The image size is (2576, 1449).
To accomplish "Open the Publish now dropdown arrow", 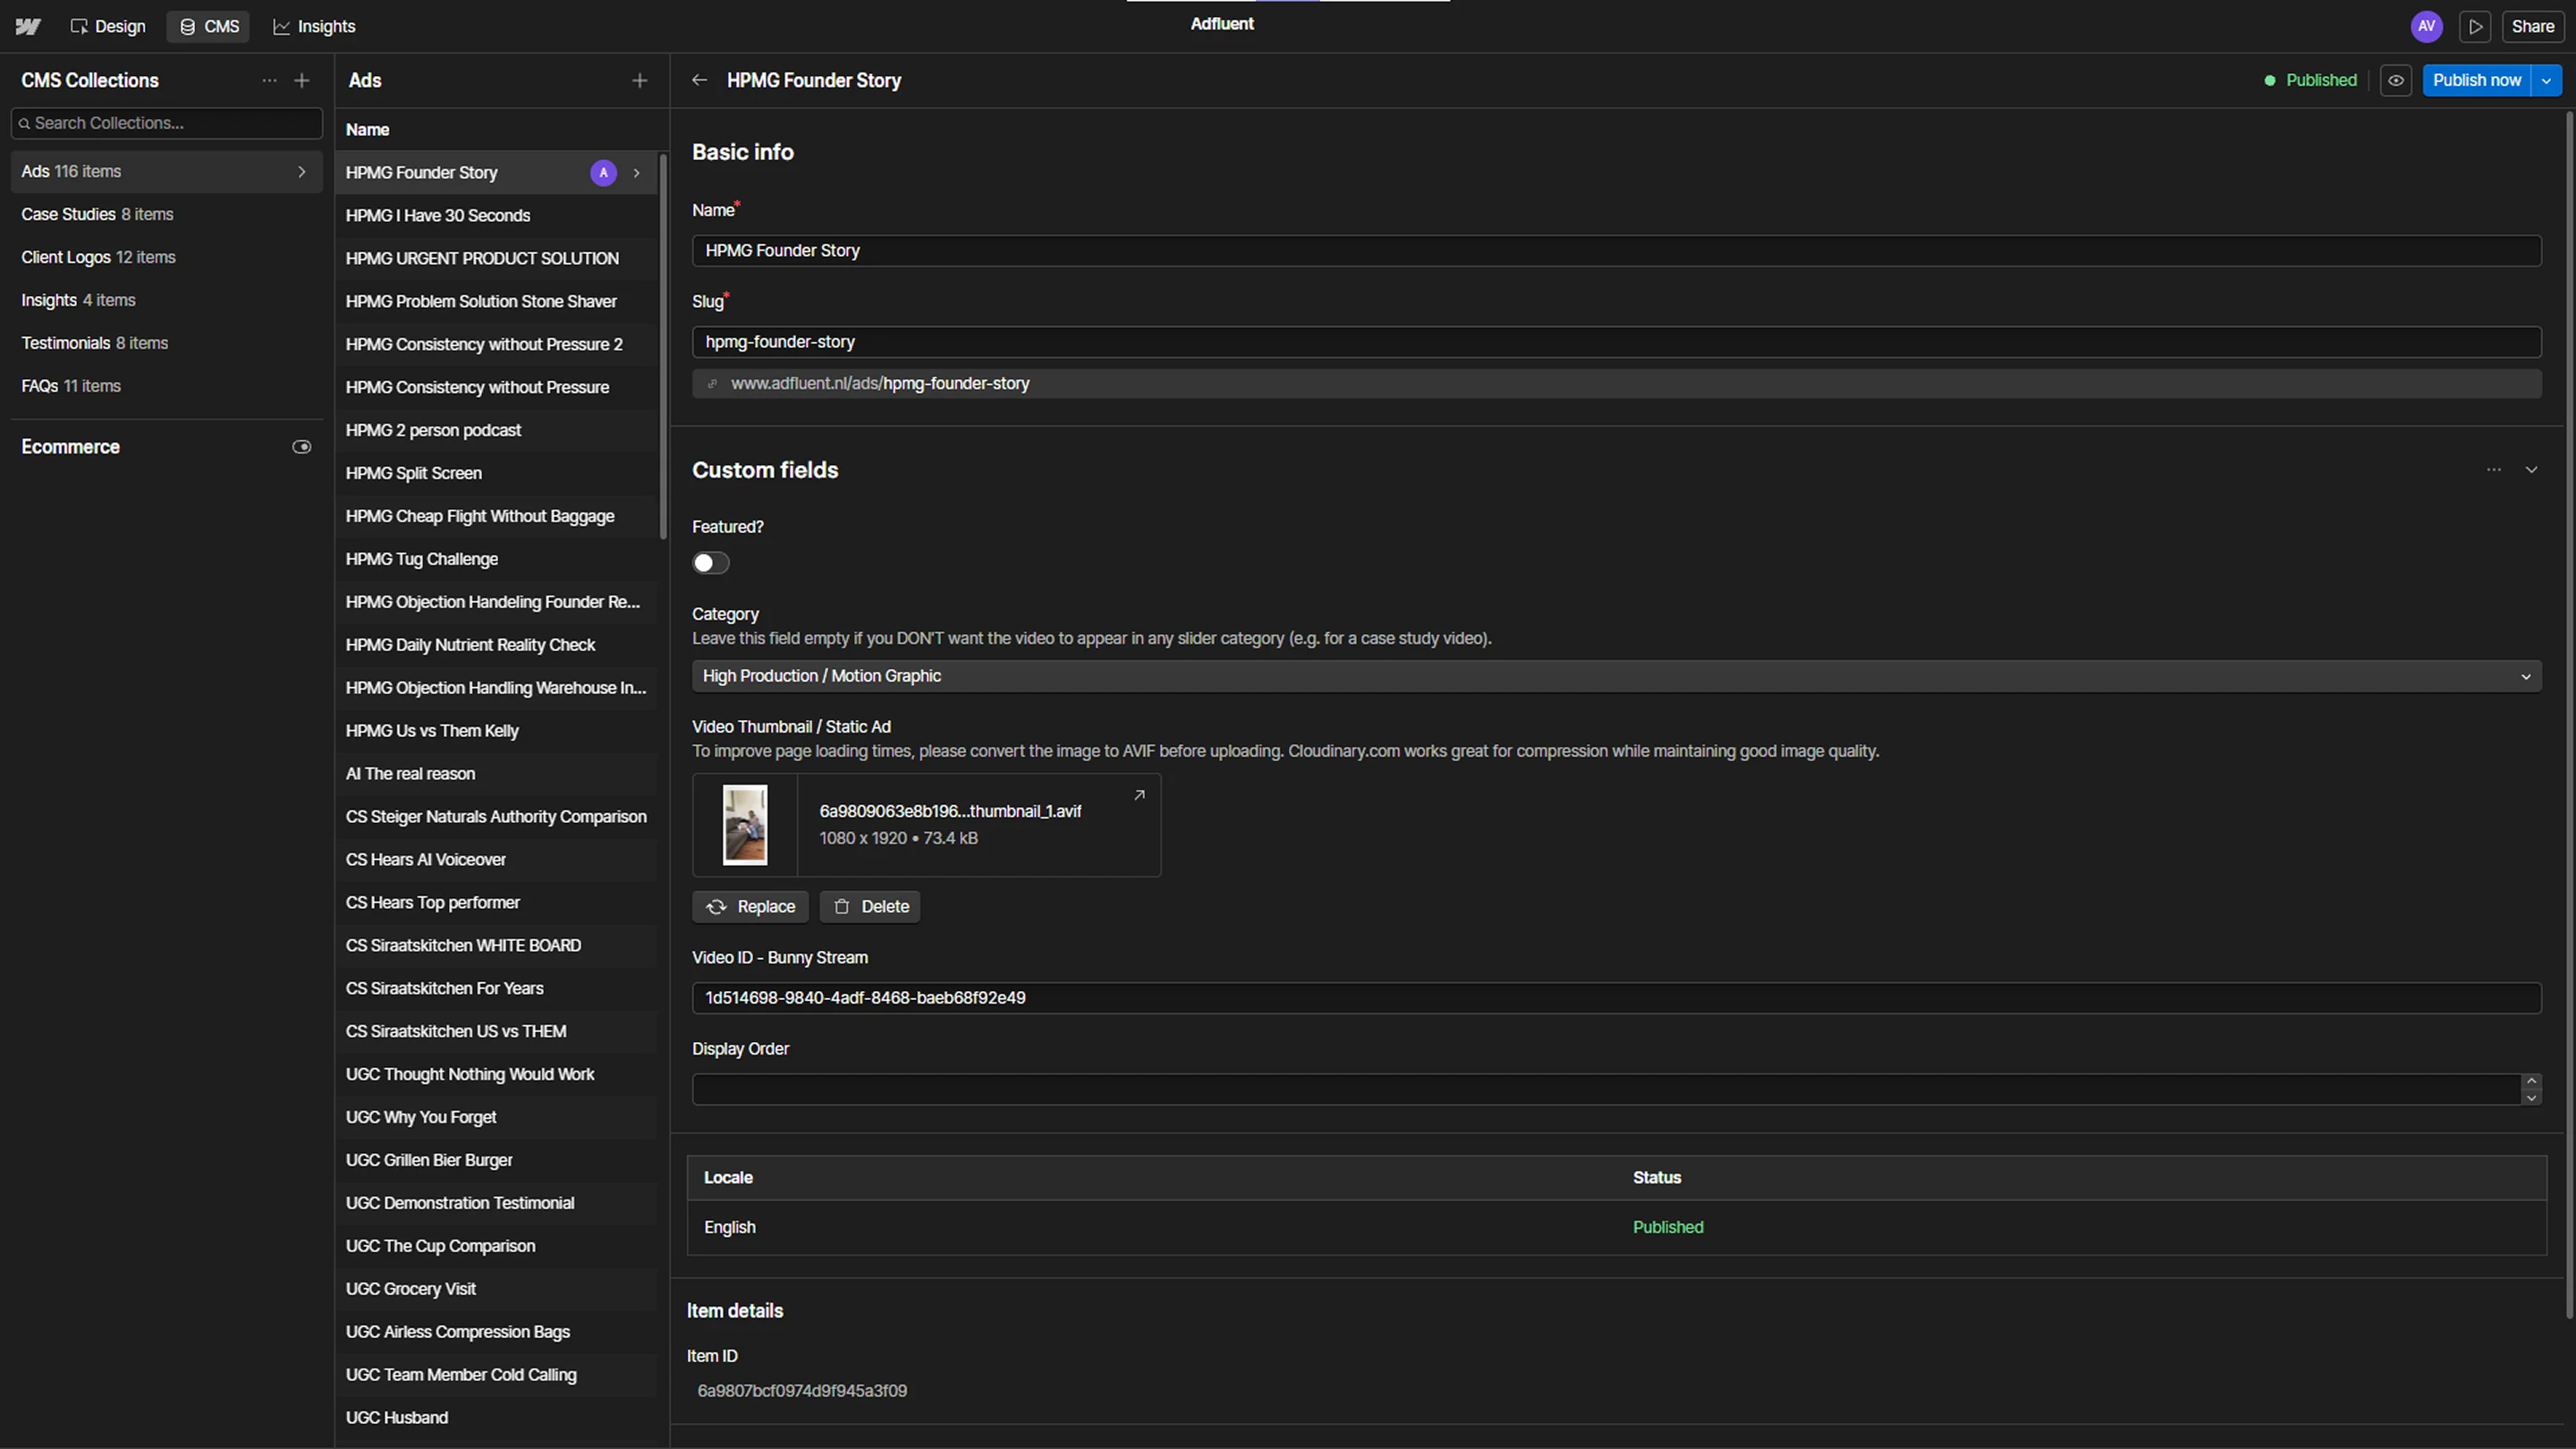I will point(2546,80).
